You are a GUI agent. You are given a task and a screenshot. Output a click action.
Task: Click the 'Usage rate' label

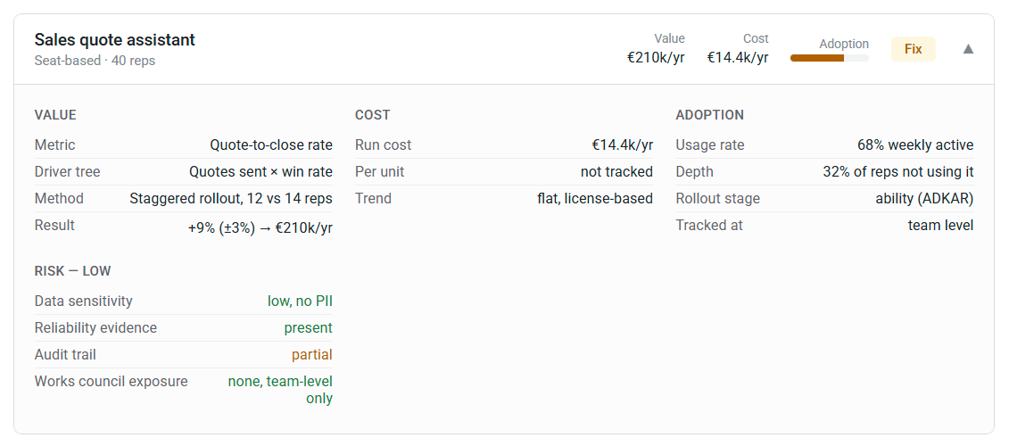pos(710,145)
